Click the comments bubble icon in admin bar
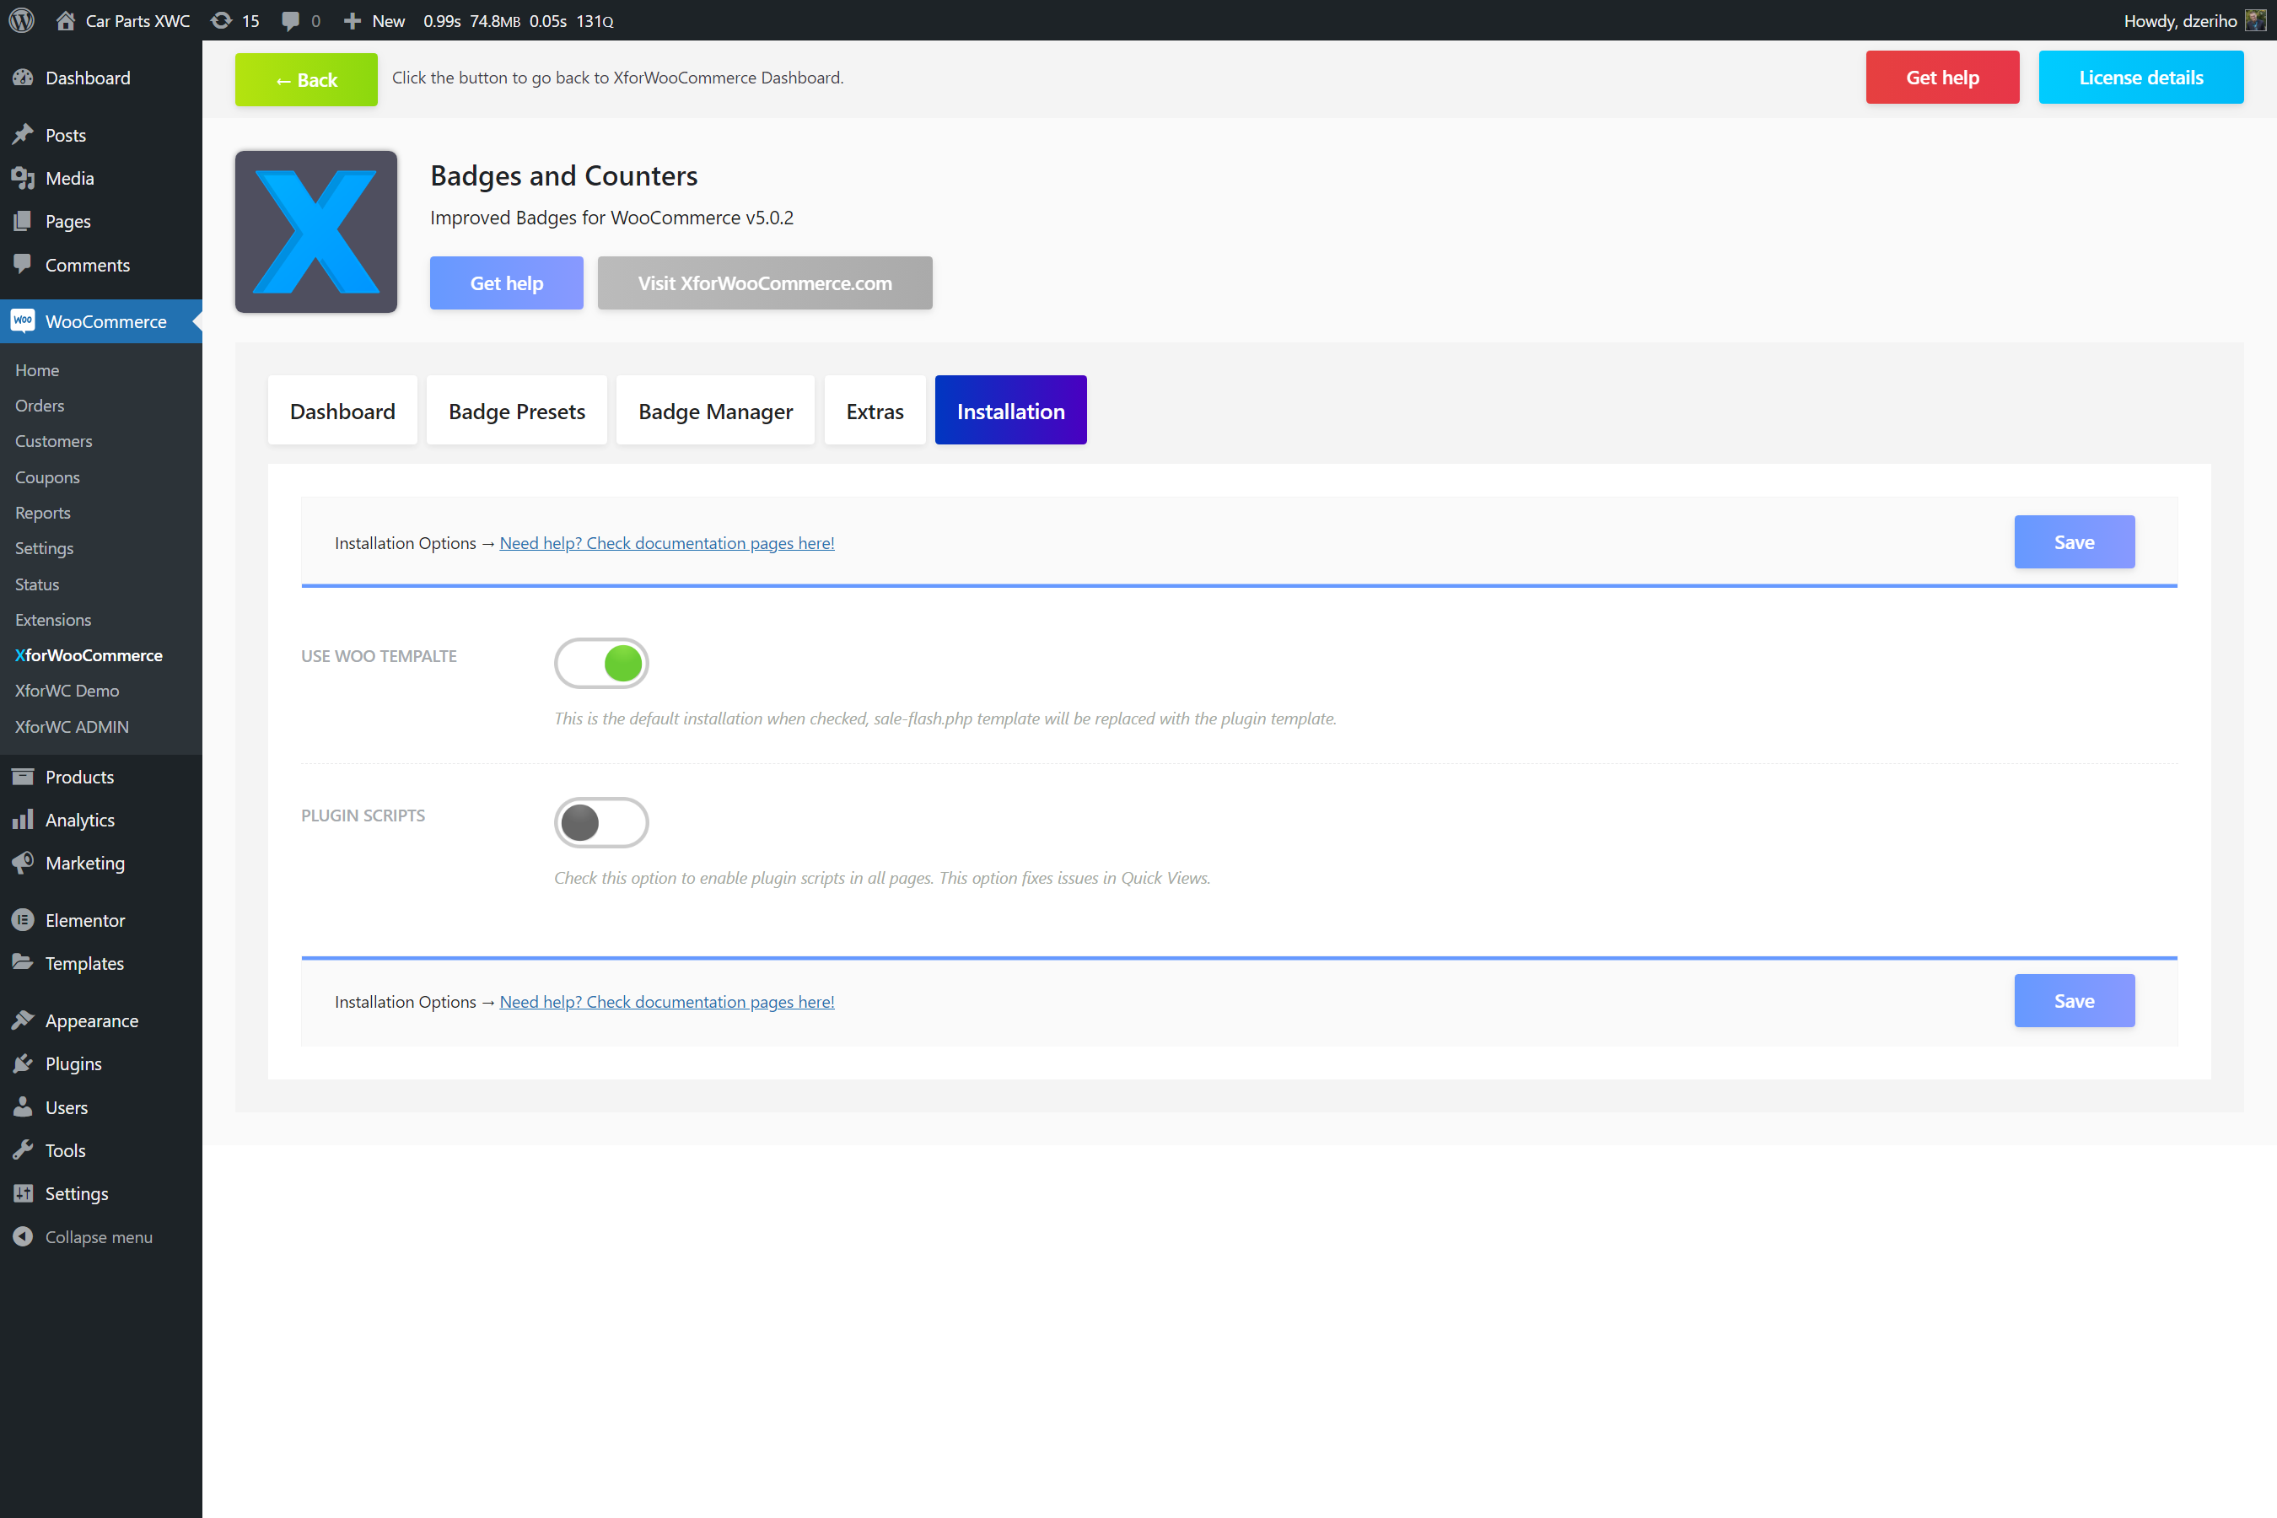Screen dimensions: 2277x1518 289,20
